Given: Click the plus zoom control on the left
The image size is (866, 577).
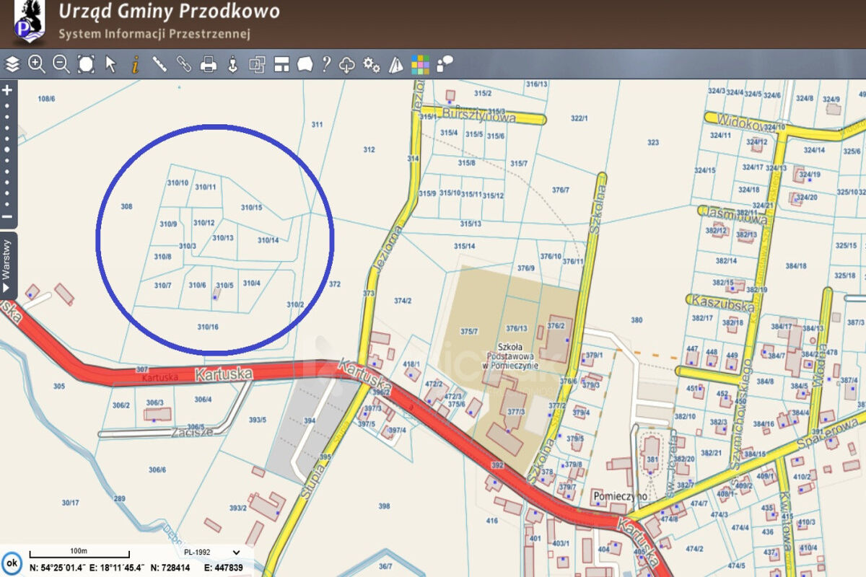Looking at the screenshot, I should [x=7, y=92].
